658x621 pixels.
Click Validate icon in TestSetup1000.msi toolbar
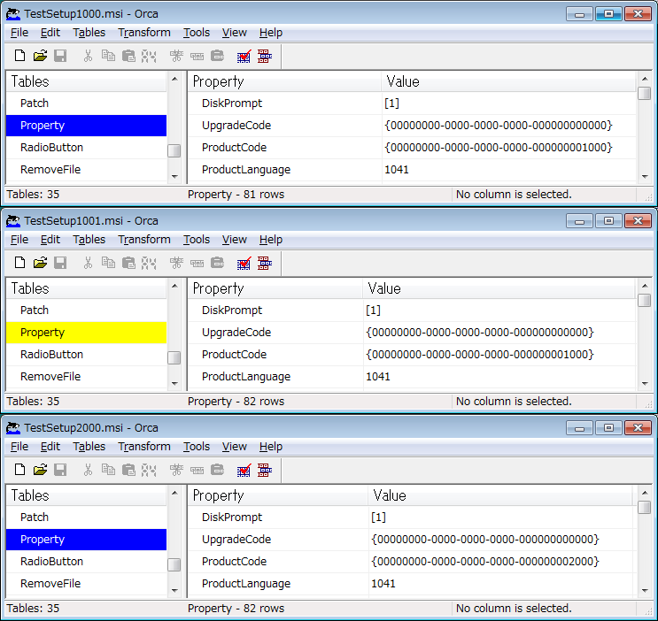pos(244,56)
